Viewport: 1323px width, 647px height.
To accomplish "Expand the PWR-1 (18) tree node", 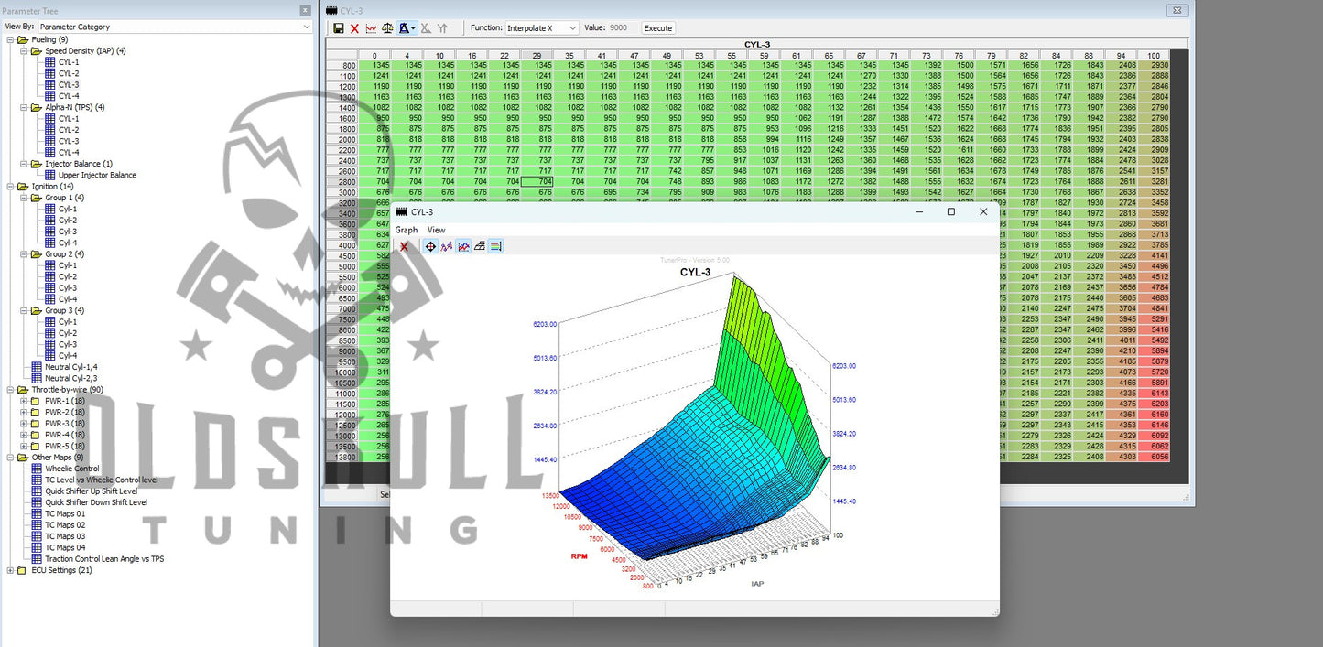I will (x=23, y=401).
